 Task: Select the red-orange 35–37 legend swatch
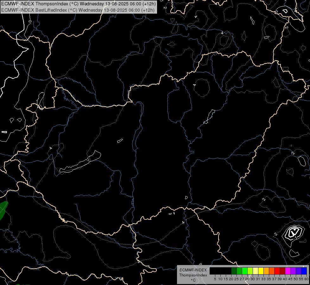tap(271, 271)
